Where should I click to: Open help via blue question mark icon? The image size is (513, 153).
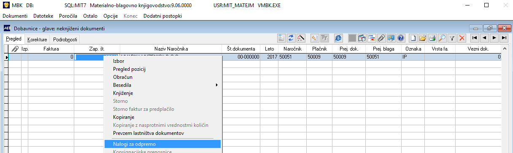pos(401,38)
